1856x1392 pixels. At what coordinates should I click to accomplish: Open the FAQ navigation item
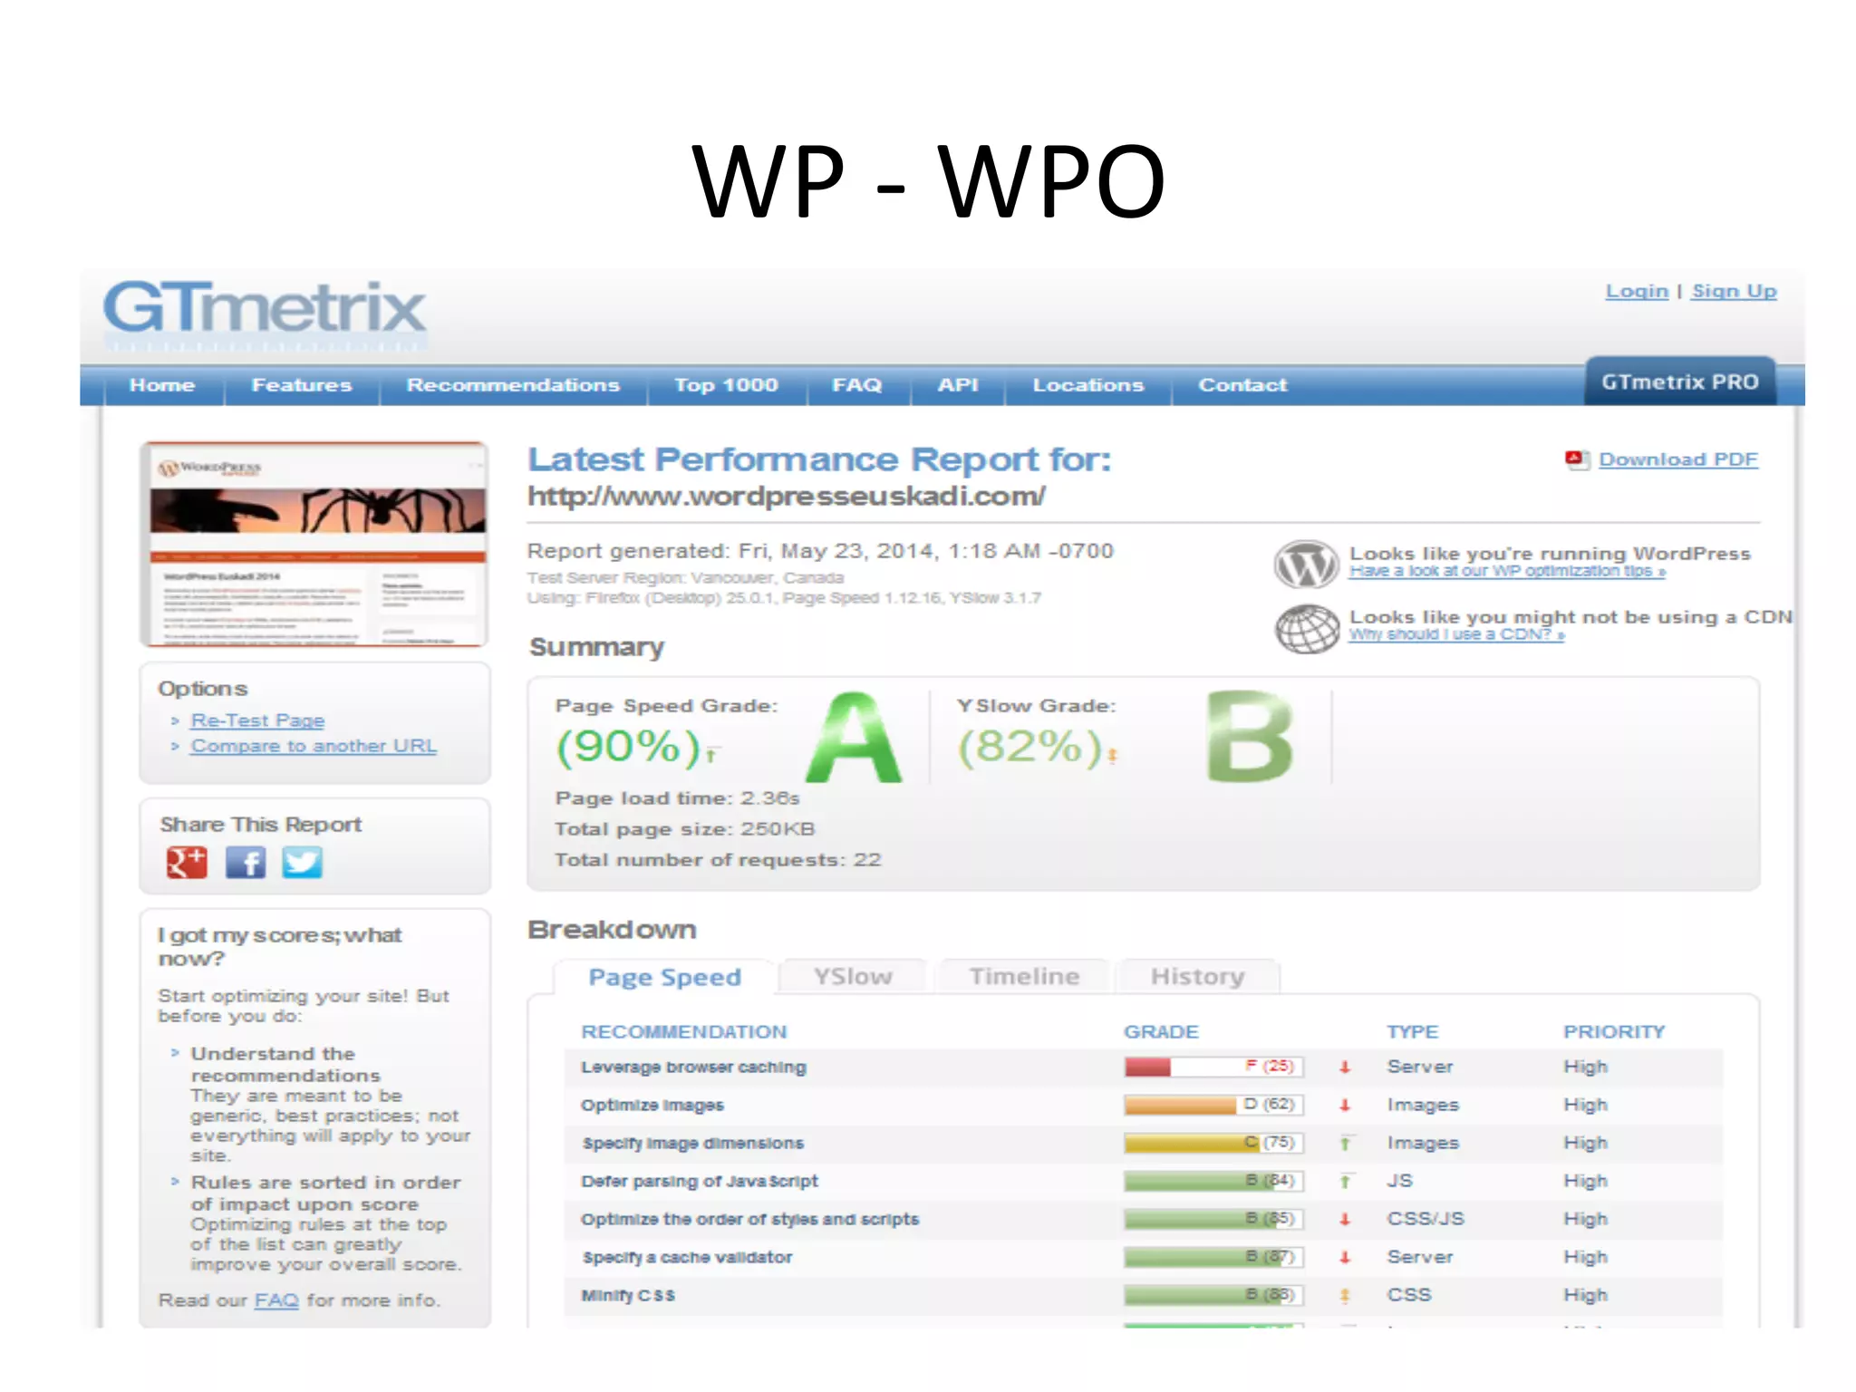click(857, 385)
